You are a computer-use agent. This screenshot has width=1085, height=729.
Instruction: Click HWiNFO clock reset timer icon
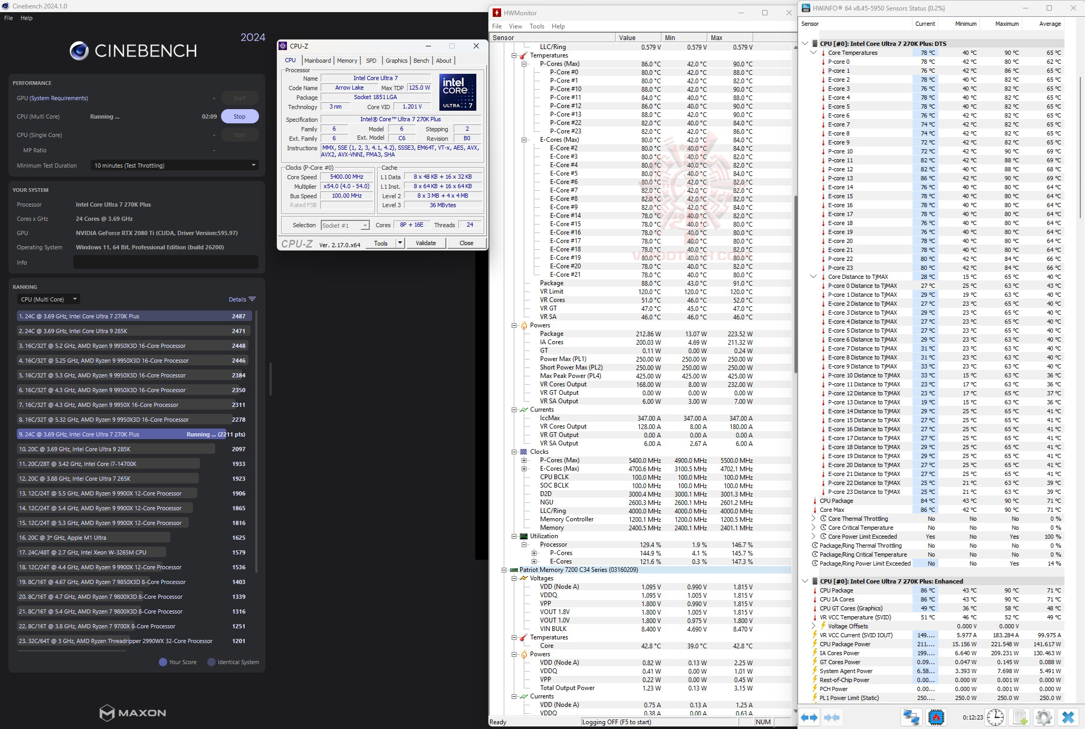click(995, 717)
